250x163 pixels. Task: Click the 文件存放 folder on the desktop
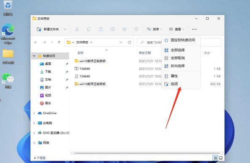8,56
